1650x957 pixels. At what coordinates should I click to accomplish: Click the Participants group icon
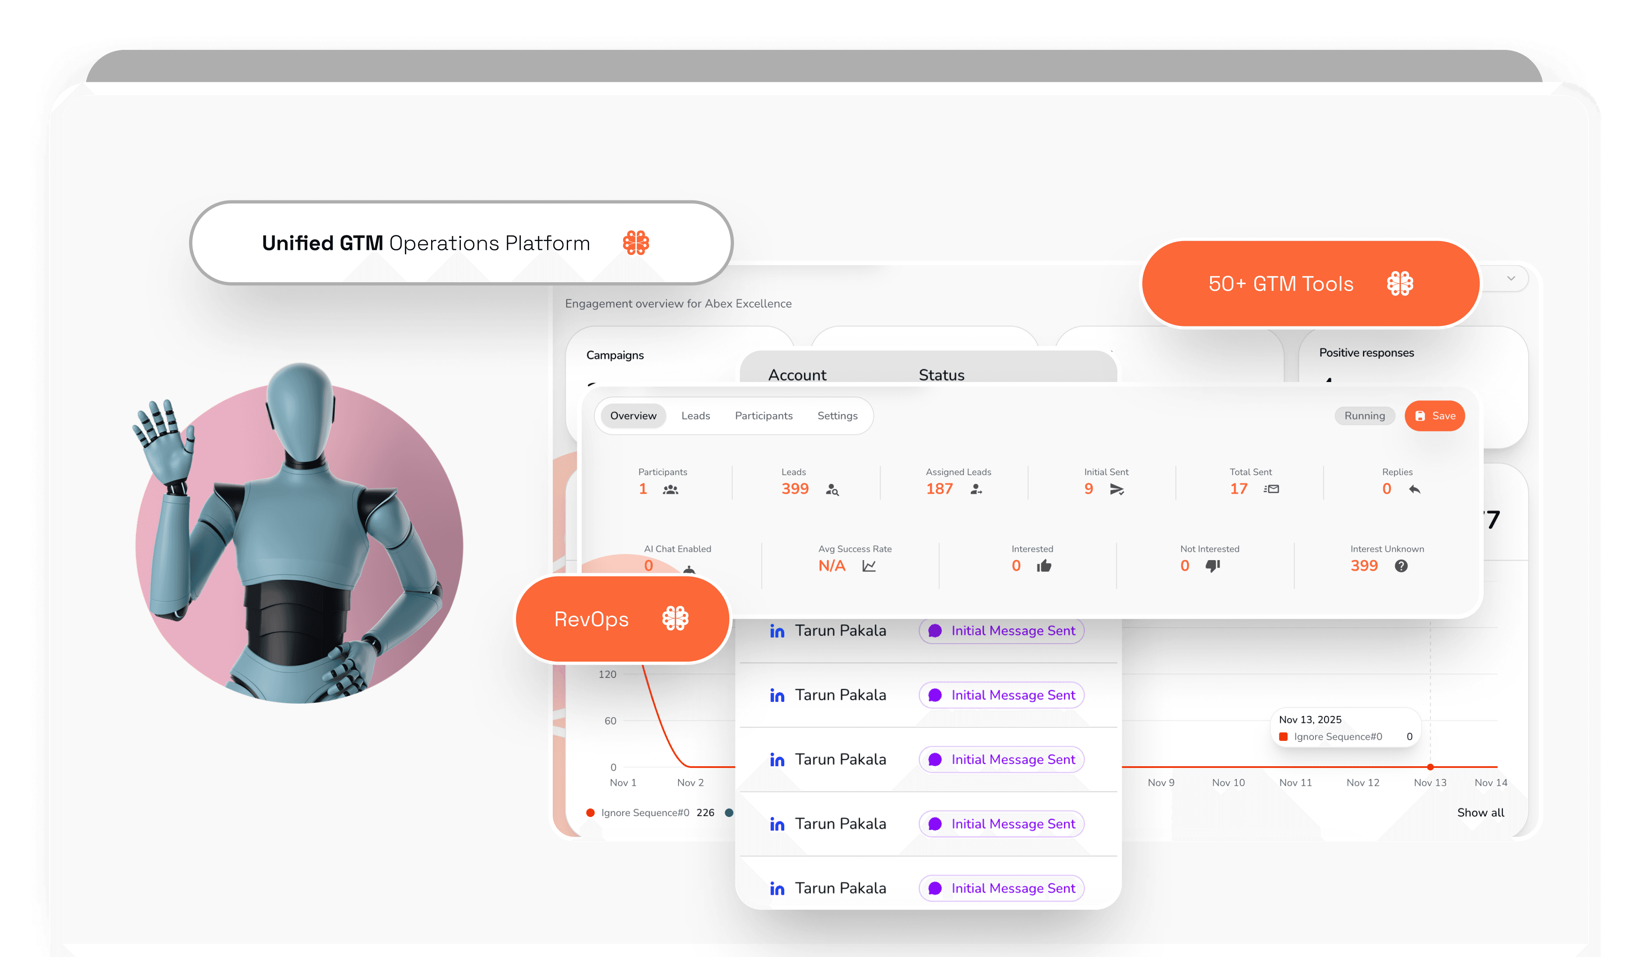pyautogui.click(x=670, y=490)
